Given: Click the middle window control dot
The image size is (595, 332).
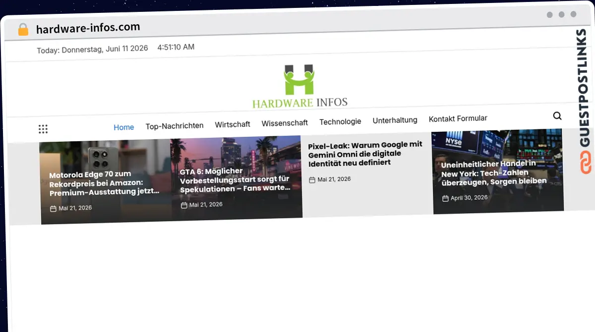Looking at the screenshot, I should pyautogui.click(x=562, y=14).
